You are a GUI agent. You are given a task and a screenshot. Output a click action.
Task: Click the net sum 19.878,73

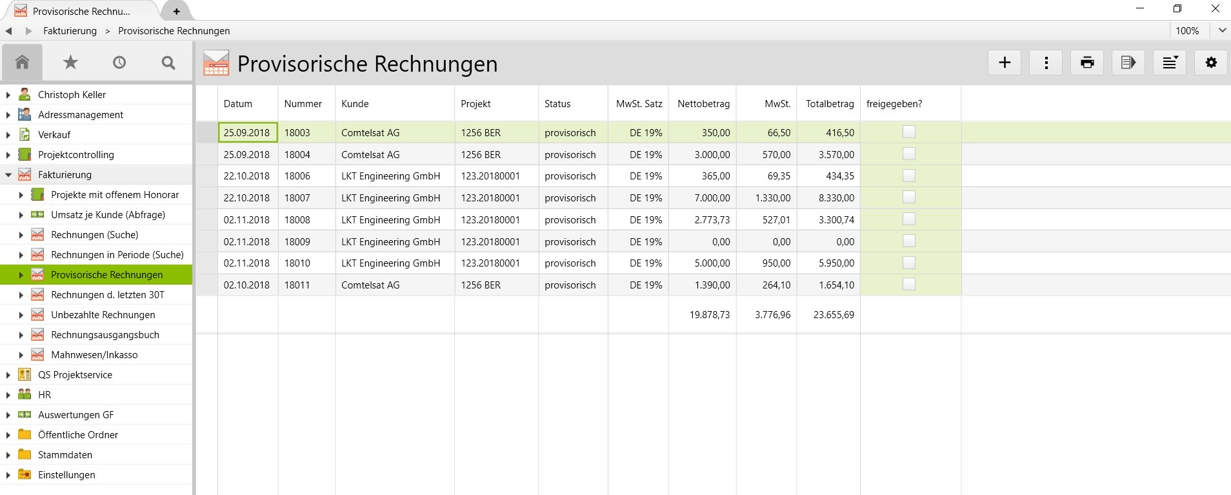pos(710,314)
